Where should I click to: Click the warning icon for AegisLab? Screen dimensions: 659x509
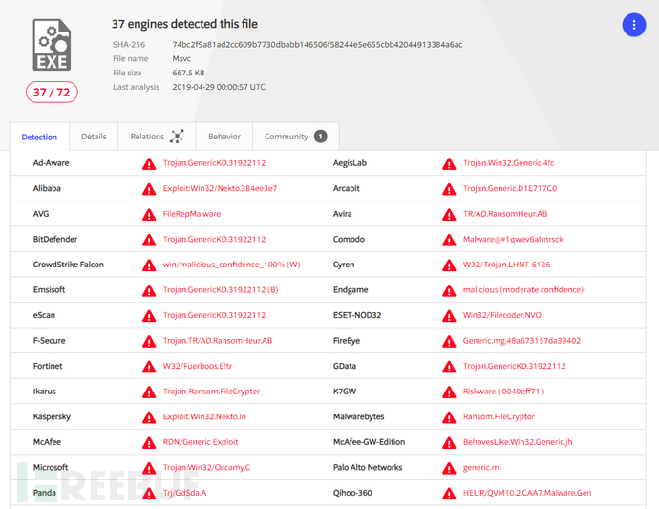tap(449, 163)
